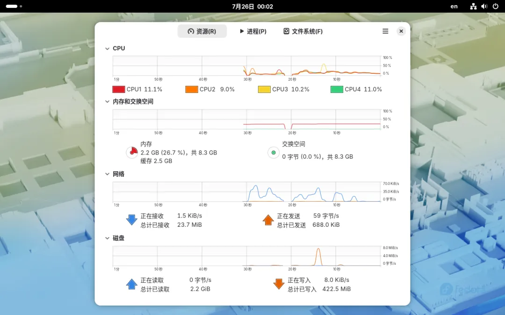Click the power icon in top bar
This screenshot has width=505, height=315.
click(x=496, y=7)
